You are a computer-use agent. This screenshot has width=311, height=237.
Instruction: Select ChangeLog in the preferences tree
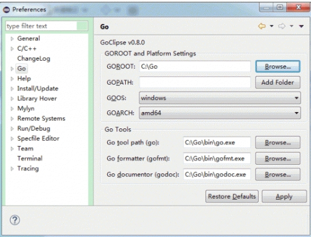pyautogui.click(x=34, y=58)
